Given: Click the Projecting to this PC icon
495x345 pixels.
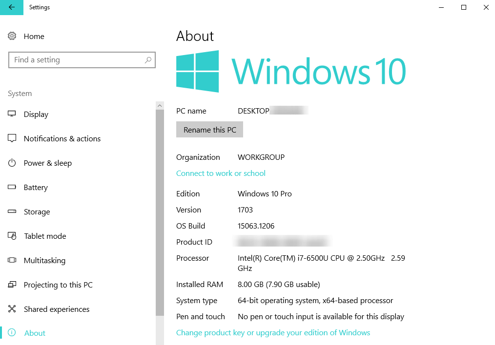Looking at the screenshot, I should click(x=12, y=285).
